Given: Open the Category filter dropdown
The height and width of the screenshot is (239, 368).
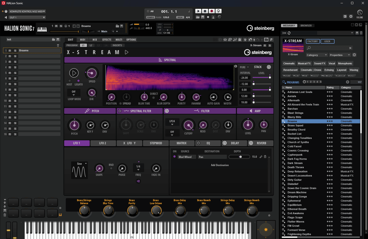Looking at the screenshot, I should 317,55.
